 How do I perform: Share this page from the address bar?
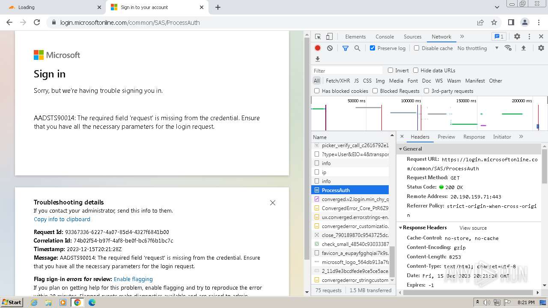point(480,23)
